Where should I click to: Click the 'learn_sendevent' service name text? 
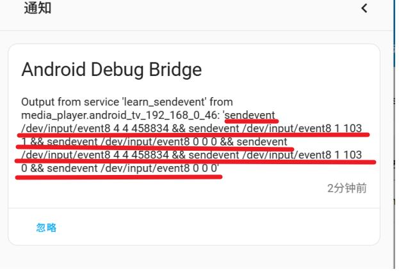pyautogui.click(x=164, y=102)
